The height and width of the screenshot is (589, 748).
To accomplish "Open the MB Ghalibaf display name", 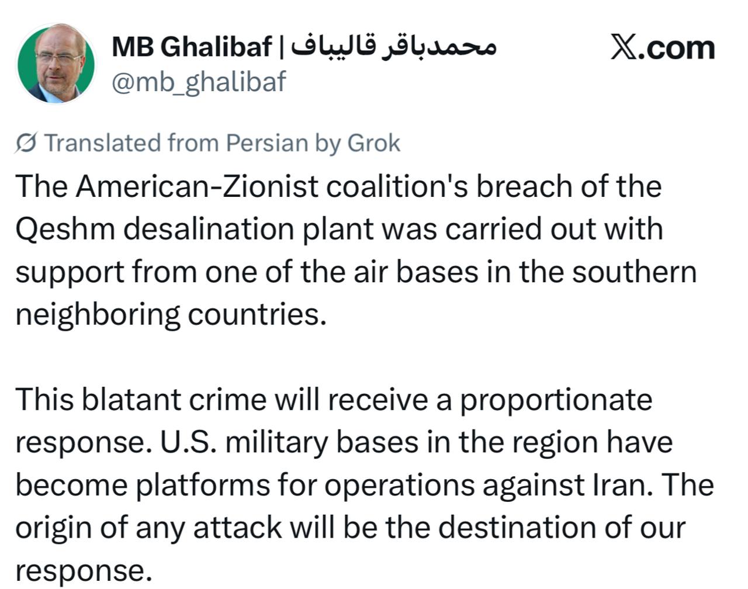I will click(191, 47).
